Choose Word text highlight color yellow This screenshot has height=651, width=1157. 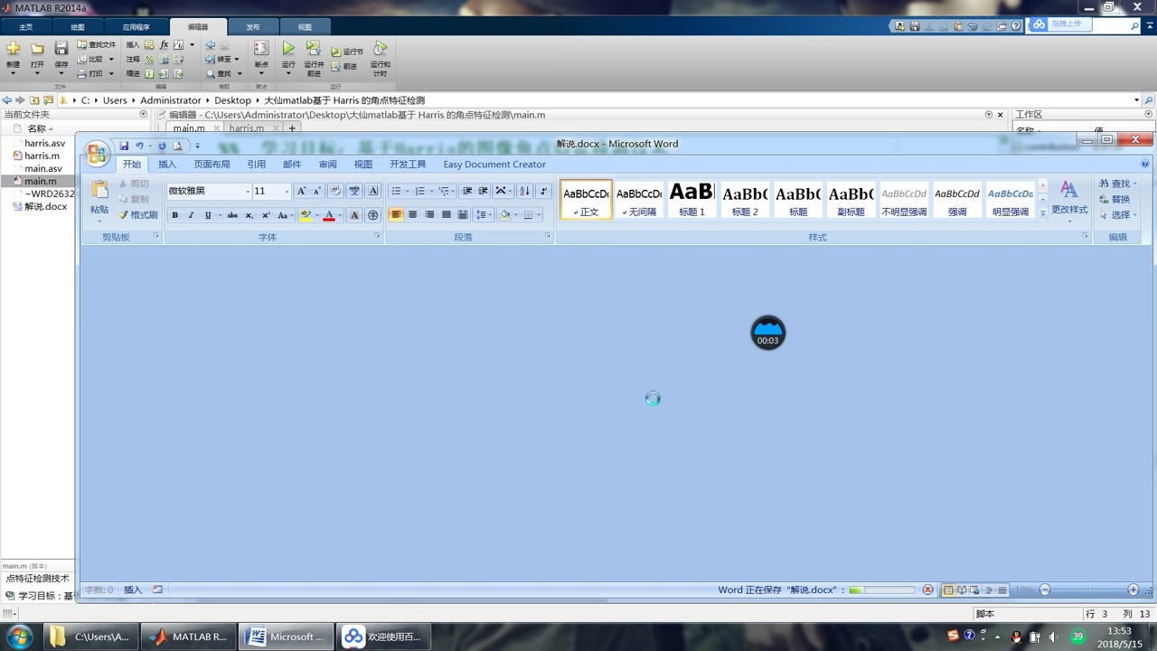click(x=306, y=215)
